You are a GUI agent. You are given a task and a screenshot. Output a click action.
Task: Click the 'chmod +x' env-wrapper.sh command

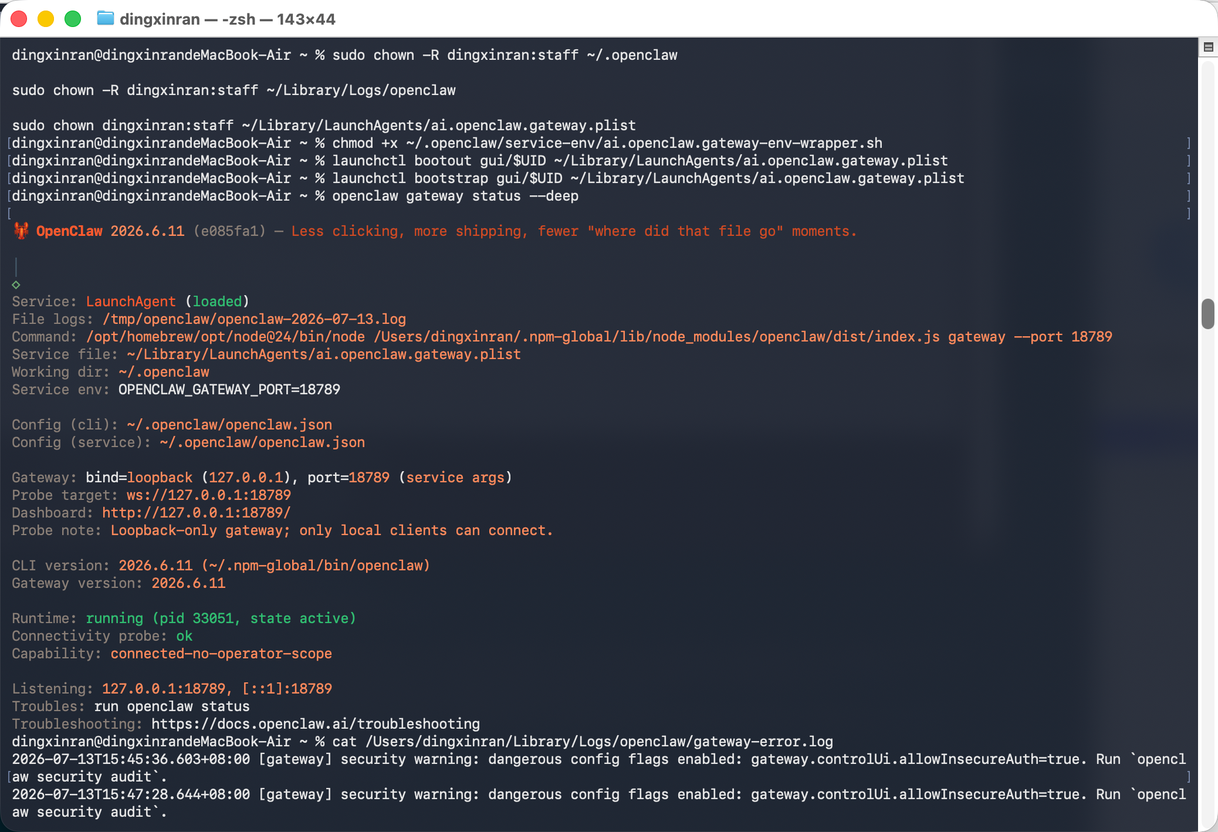(x=607, y=143)
